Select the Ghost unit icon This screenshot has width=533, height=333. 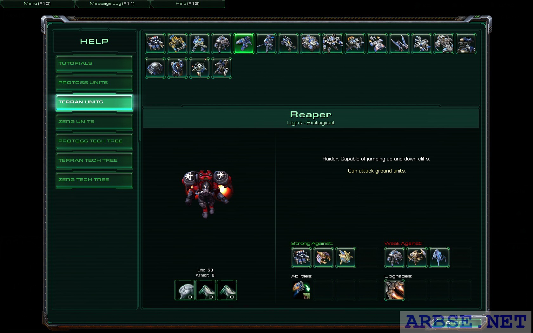[266, 43]
